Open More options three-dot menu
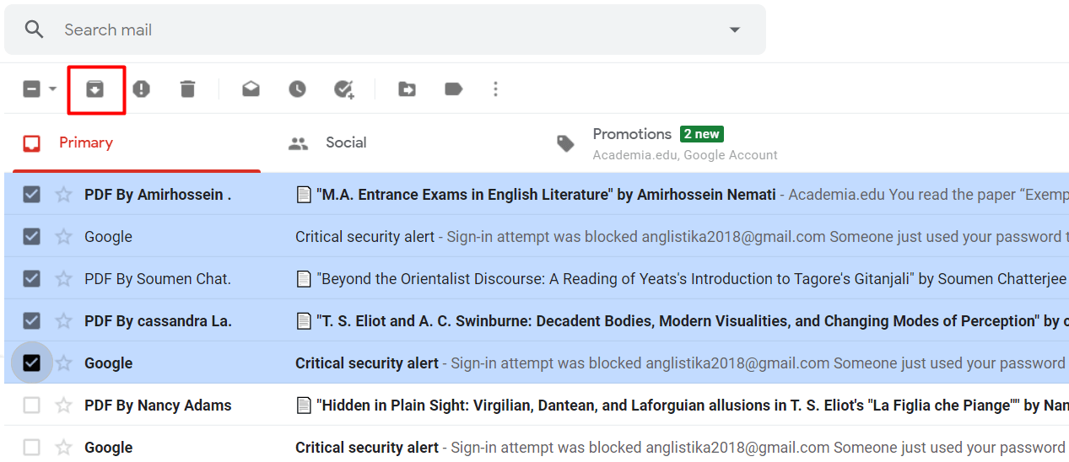1069x462 pixels. pos(495,89)
